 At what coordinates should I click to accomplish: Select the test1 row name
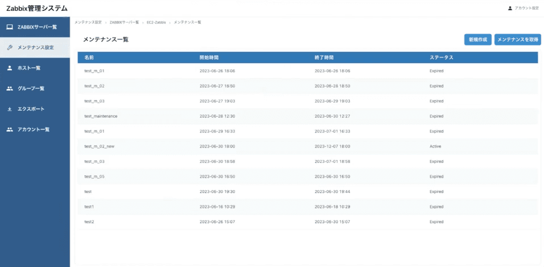click(89, 207)
